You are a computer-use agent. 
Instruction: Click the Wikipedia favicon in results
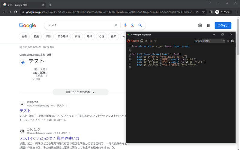click(x=22, y=104)
